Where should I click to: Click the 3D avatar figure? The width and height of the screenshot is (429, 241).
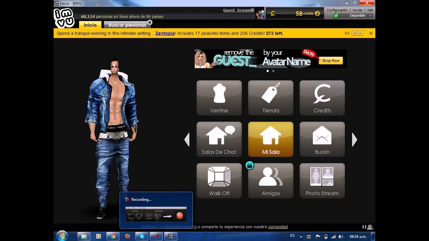tap(112, 137)
